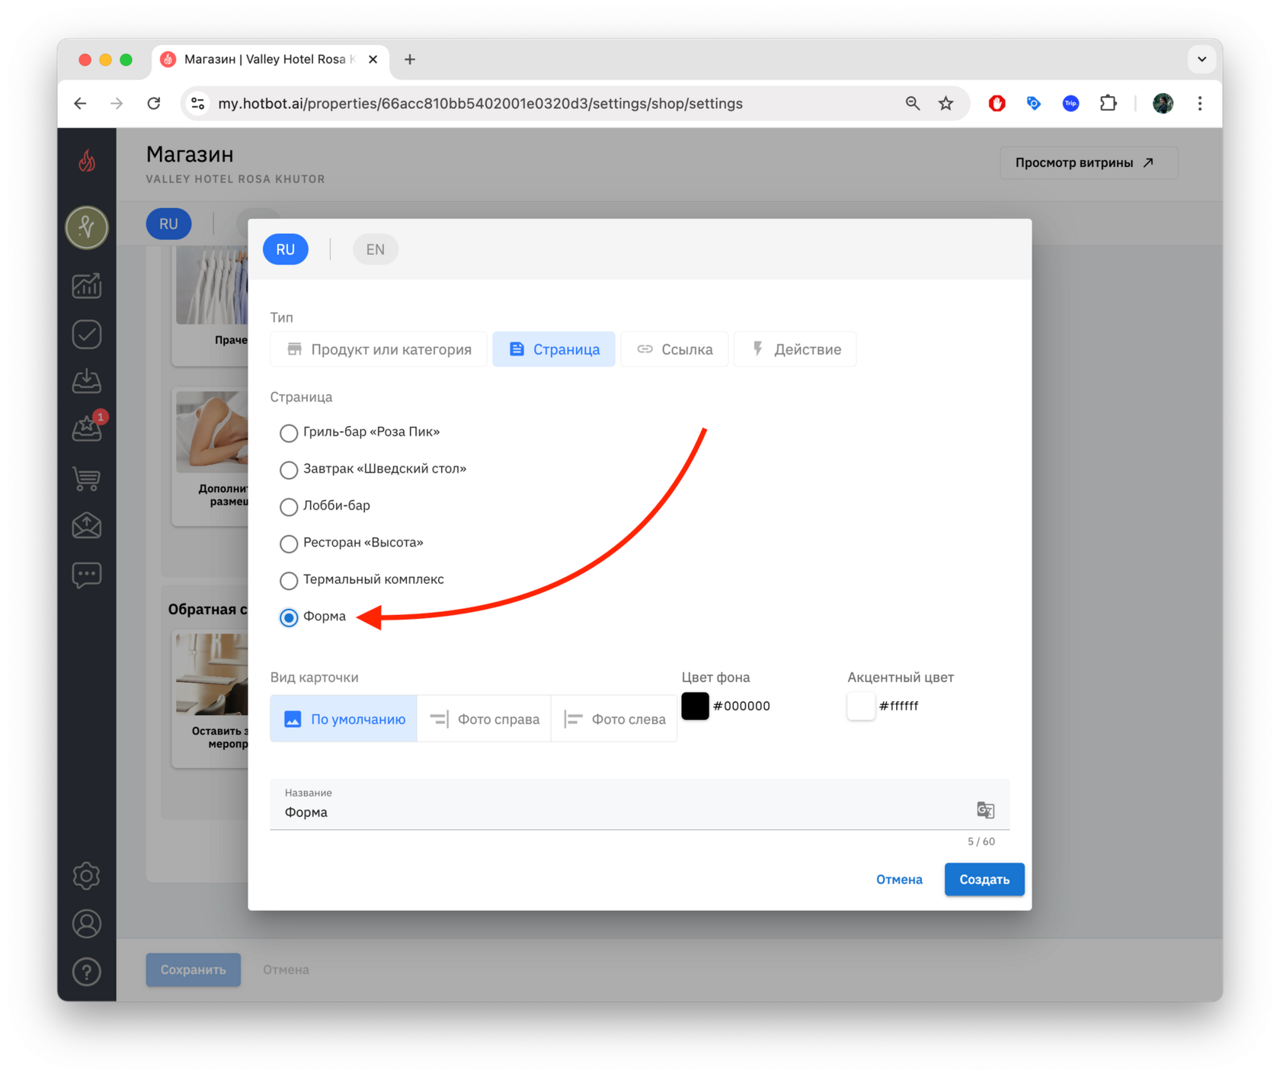
Task: Click the Сохранить button at page bottom
Action: click(194, 970)
